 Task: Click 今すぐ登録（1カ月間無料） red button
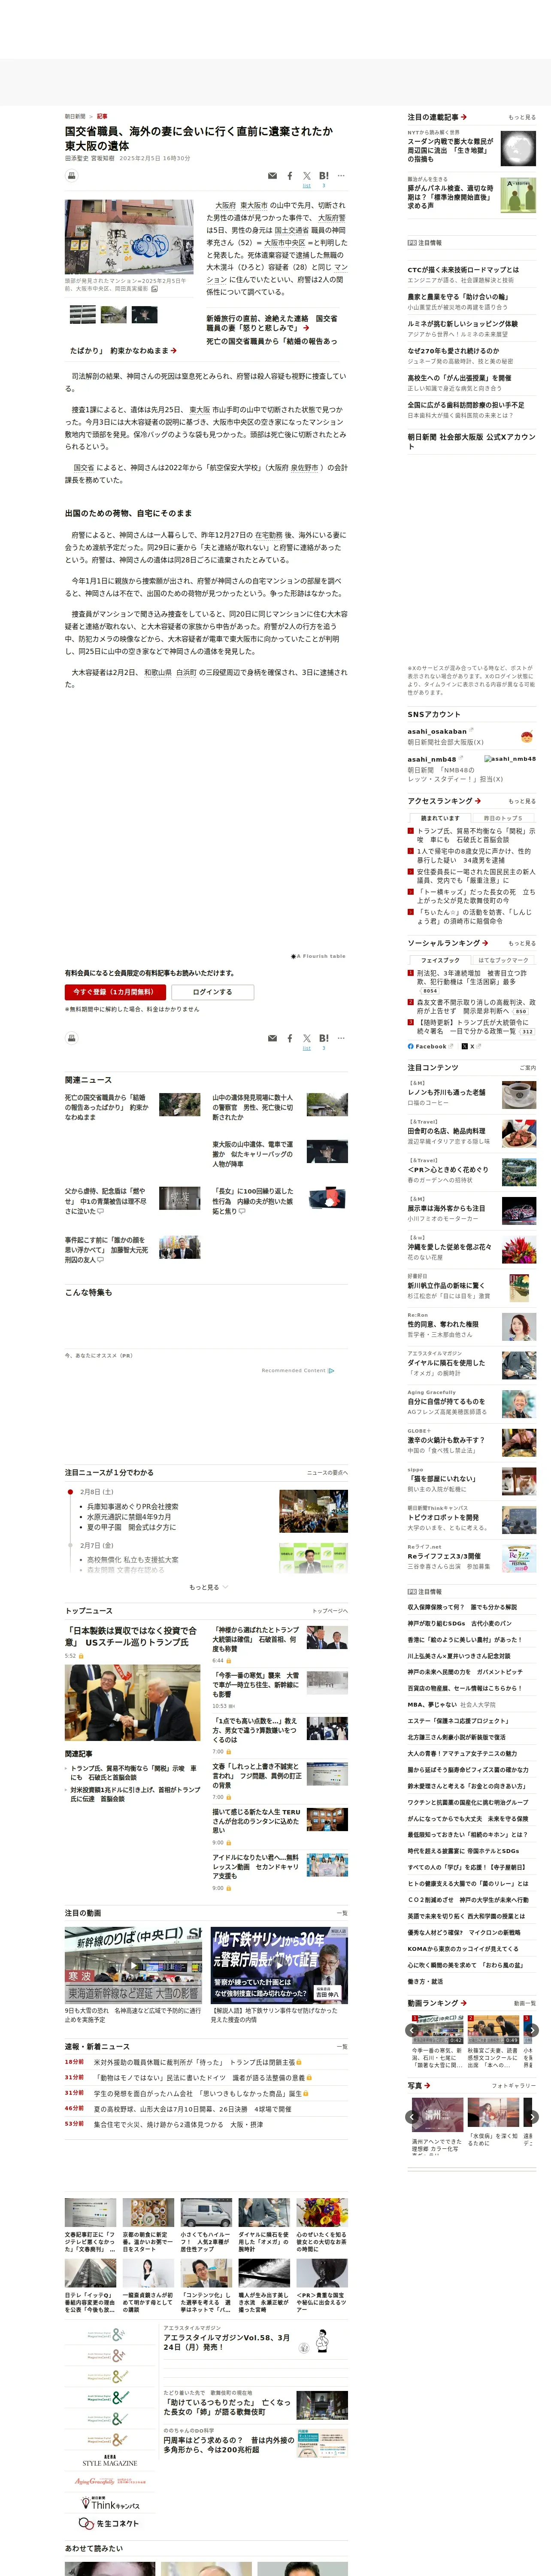(115, 992)
